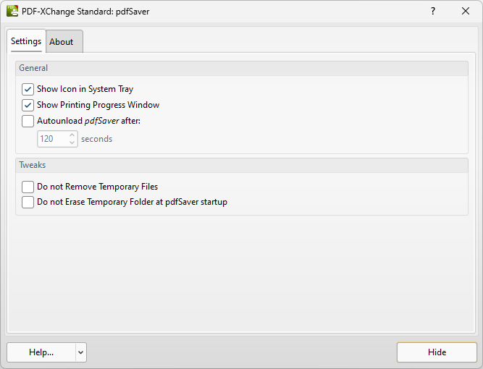Image resolution: width=483 pixels, height=369 pixels.
Task: Open the Help... button
Action: (x=41, y=352)
